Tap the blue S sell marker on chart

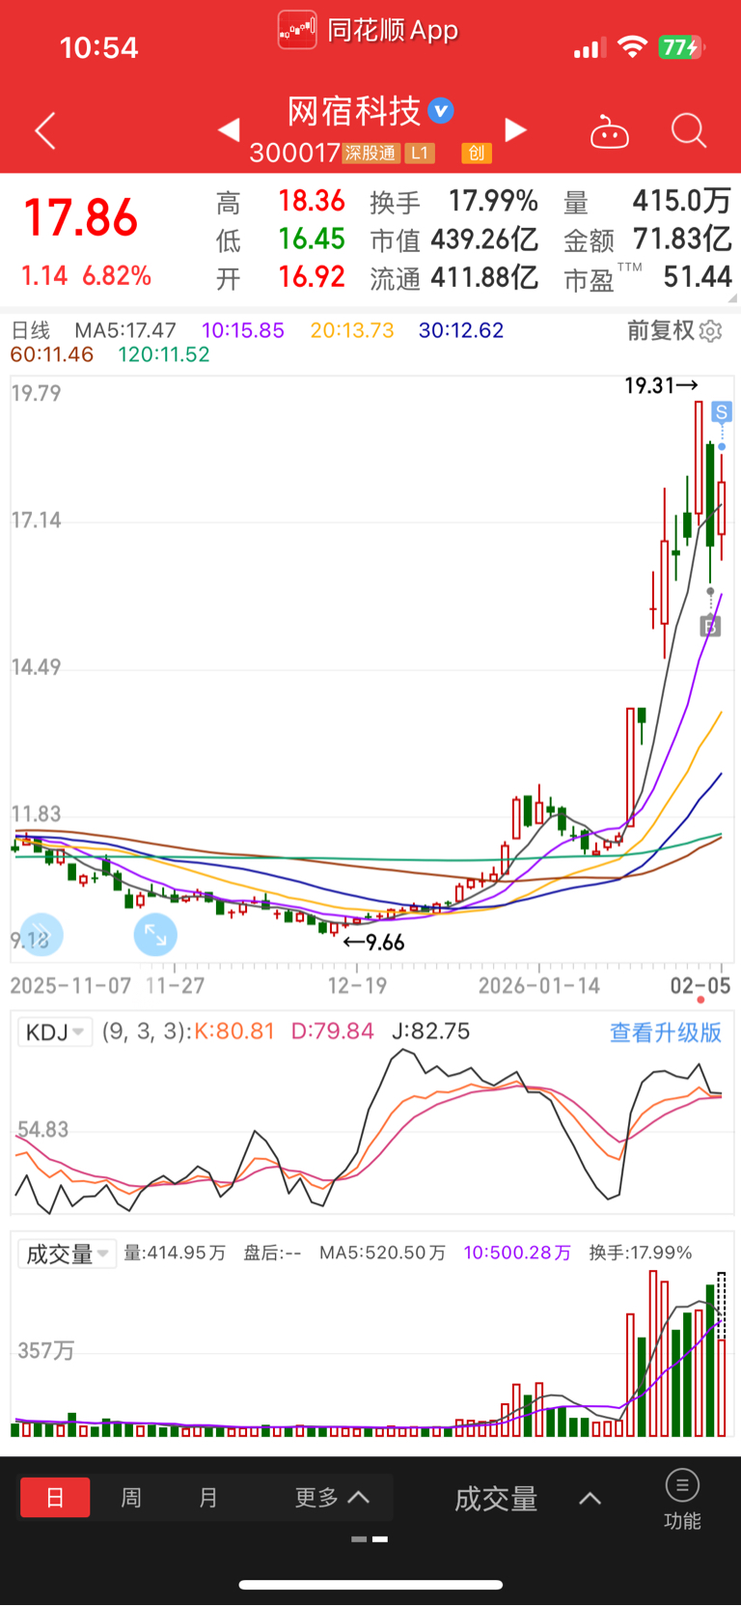721,412
